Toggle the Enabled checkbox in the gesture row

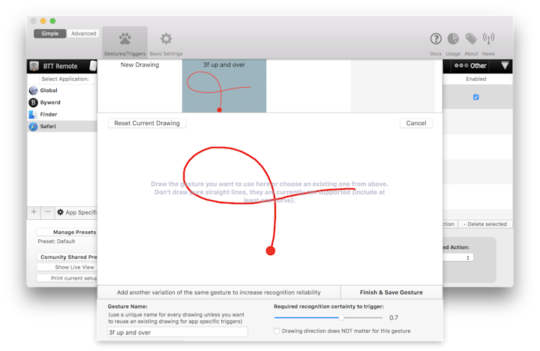coord(475,97)
